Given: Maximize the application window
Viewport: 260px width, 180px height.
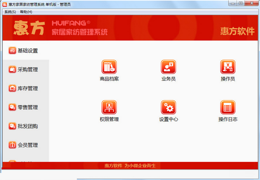Looking at the screenshot, I should click(241, 3).
